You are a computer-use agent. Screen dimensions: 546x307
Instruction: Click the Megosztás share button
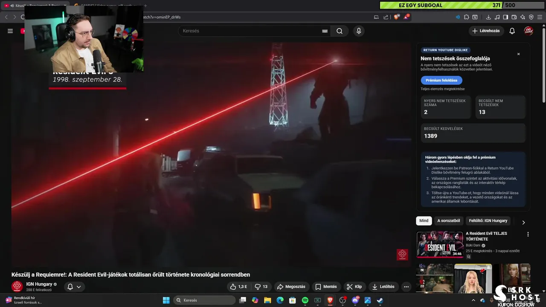point(291,287)
